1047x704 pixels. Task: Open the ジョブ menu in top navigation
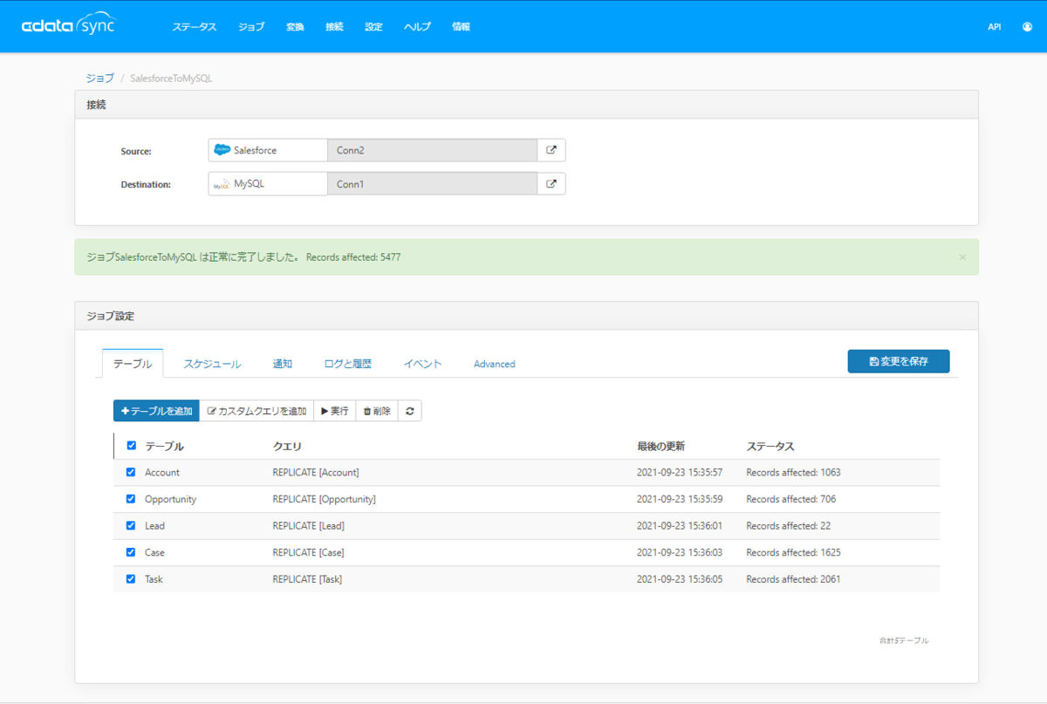[251, 27]
